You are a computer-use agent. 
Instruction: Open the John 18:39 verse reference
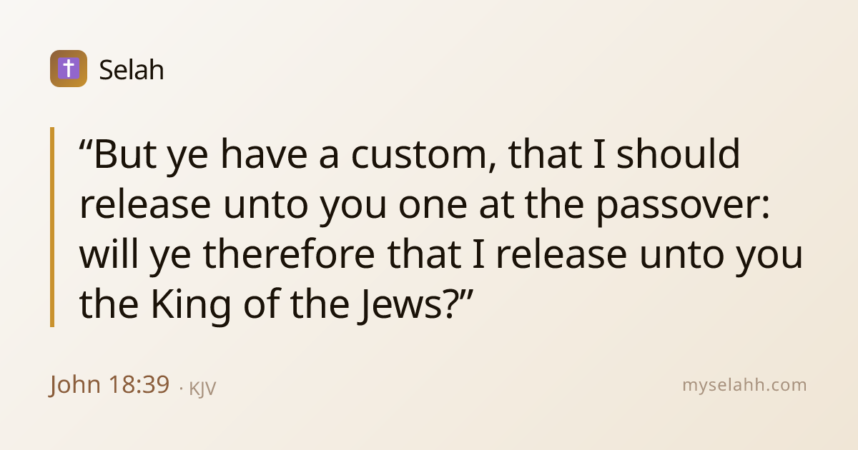coord(109,385)
